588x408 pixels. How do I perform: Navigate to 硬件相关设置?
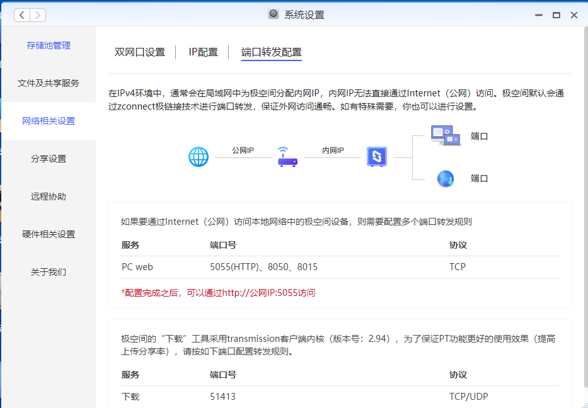point(49,234)
